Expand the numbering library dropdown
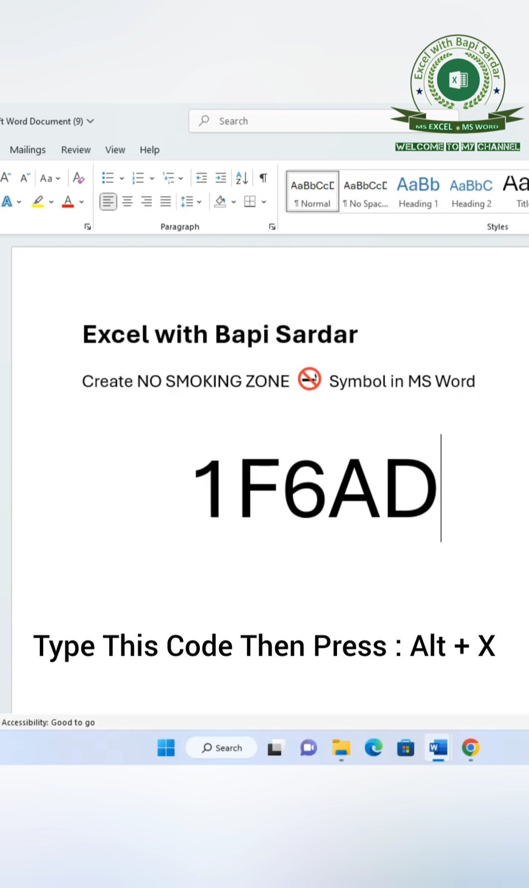 152,179
